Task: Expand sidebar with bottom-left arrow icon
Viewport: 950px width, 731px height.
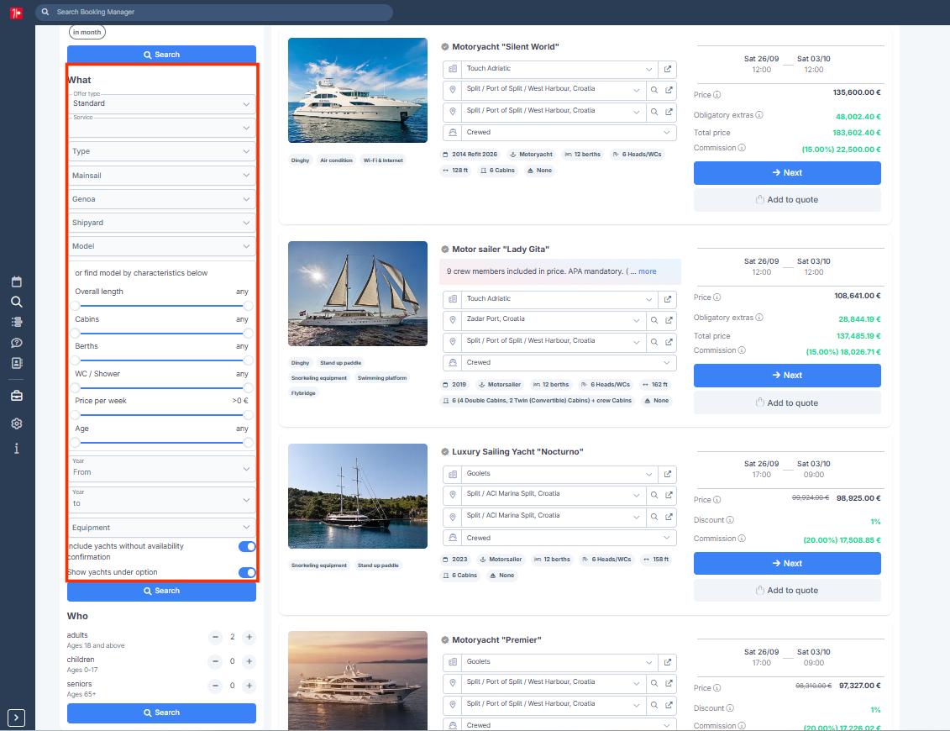Action: 16,718
